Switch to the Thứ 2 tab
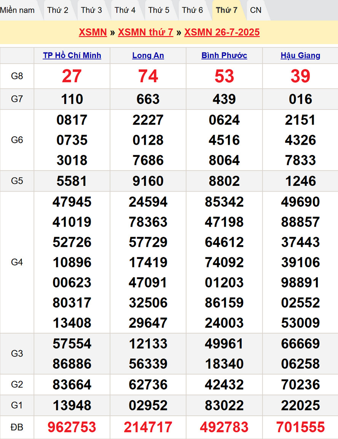The image size is (338, 439). (58, 10)
